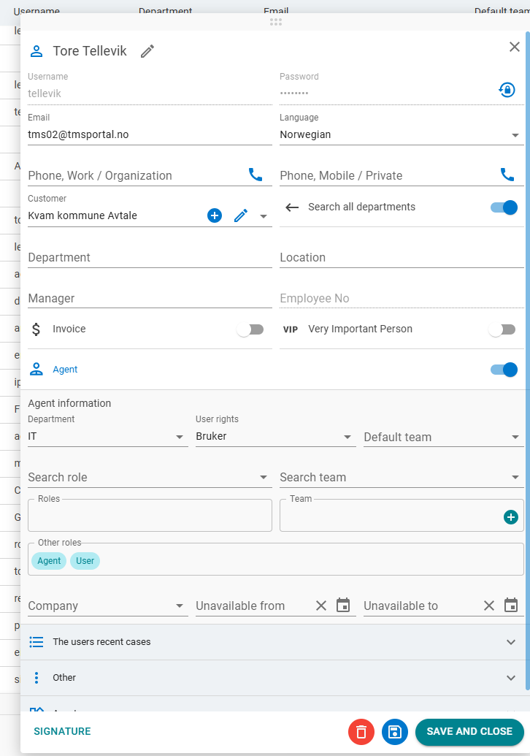This screenshot has height=756, width=530.
Task: Click the SAVE AND CLOSE button
Action: coord(469,731)
